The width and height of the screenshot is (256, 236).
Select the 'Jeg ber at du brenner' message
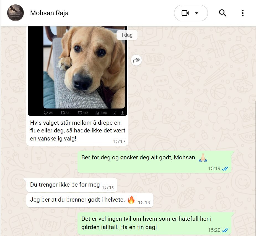point(90,200)
